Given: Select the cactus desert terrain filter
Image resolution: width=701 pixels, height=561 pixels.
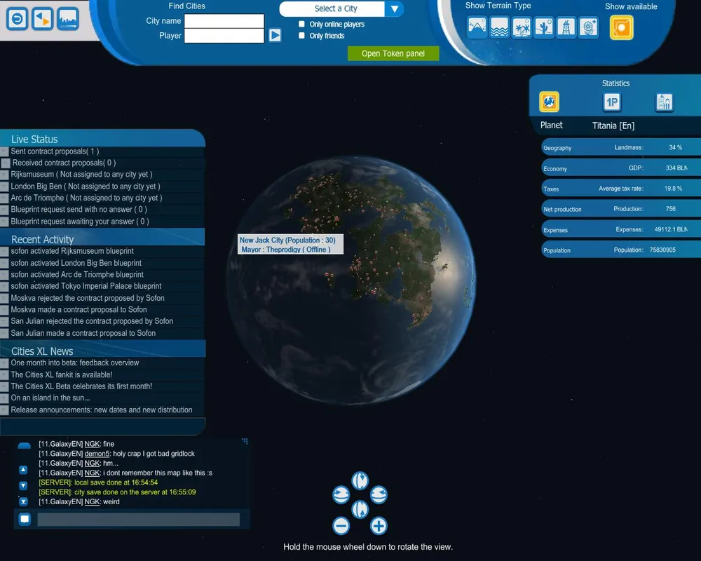Looking at the screenshot, I should click(544, 27).
